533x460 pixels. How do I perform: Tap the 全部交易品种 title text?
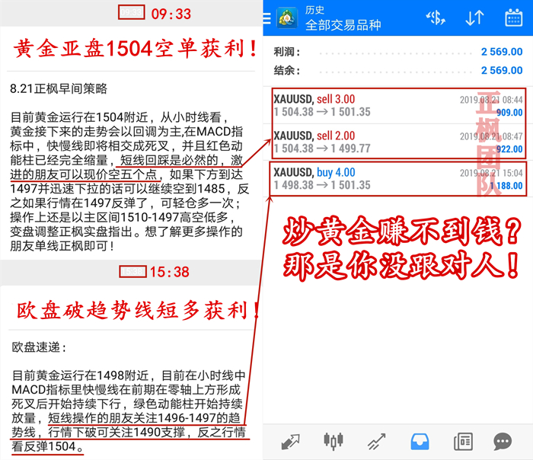[343, 25]
